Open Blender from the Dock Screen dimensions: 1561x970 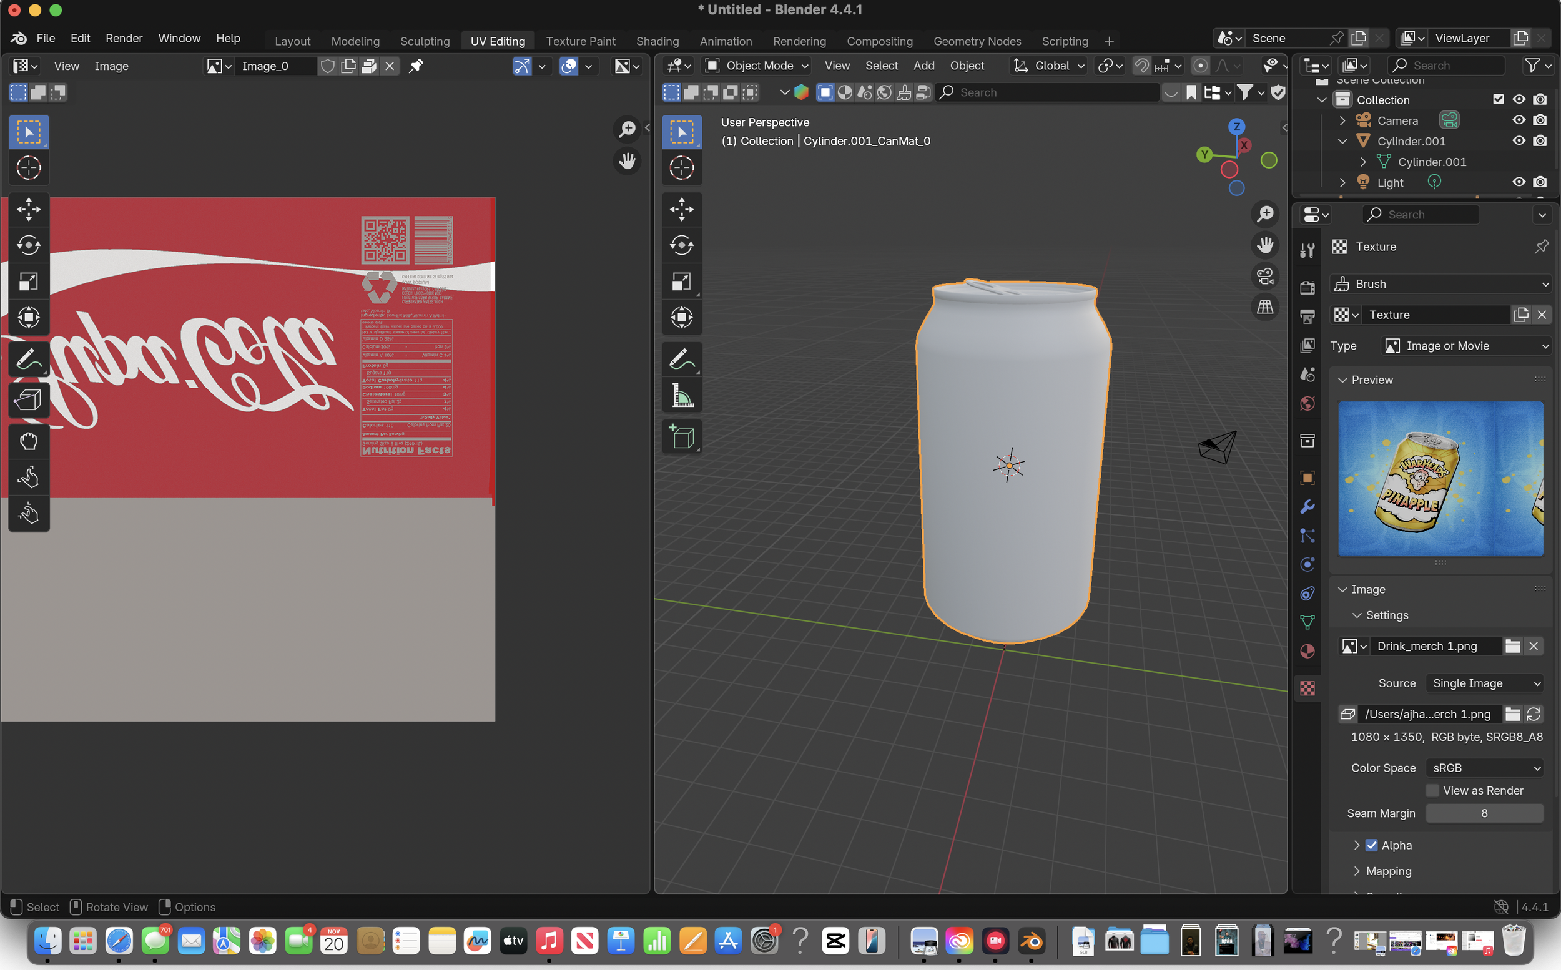pos(1031,941)
